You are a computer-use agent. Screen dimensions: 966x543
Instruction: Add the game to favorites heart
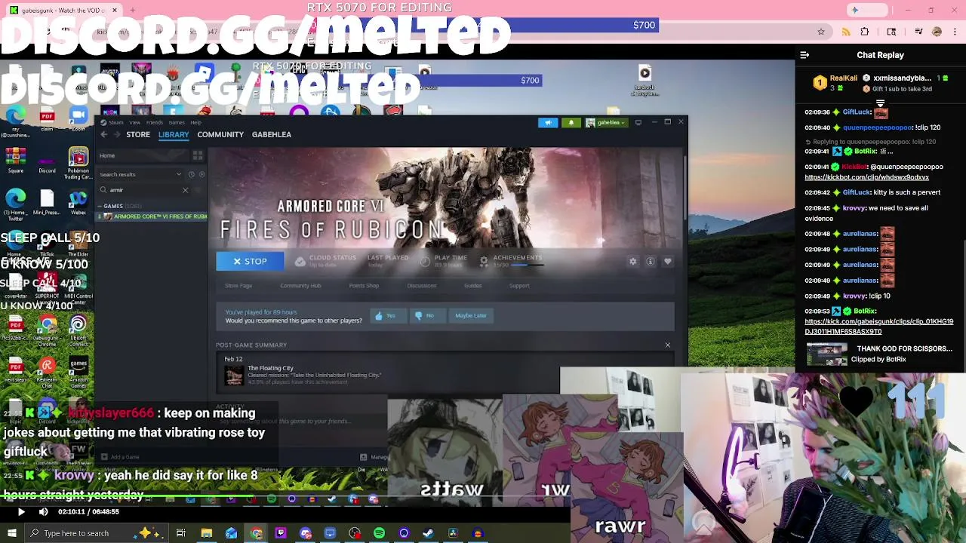click(667, 261)
